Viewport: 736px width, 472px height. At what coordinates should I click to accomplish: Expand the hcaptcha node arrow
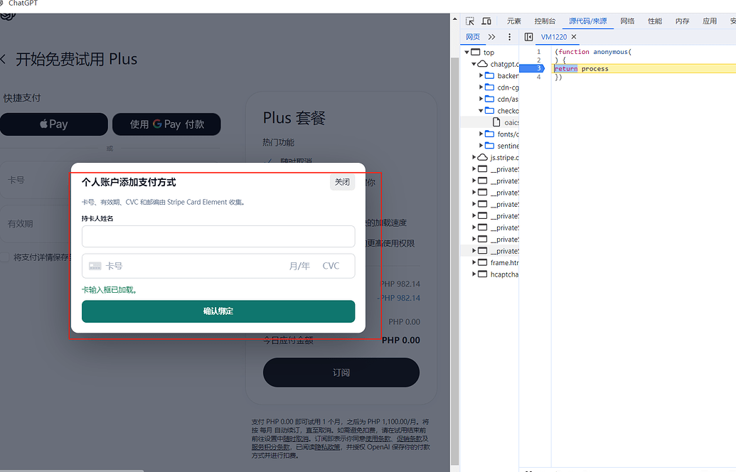(474, 274)
